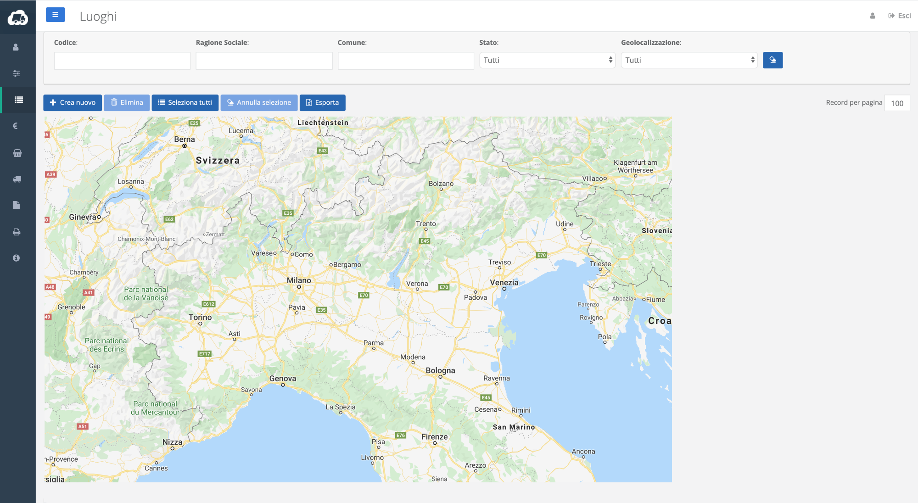The width and height of the screenshot is (918, 503).
Task: Click the Esporta button
Action: [322, 102]
